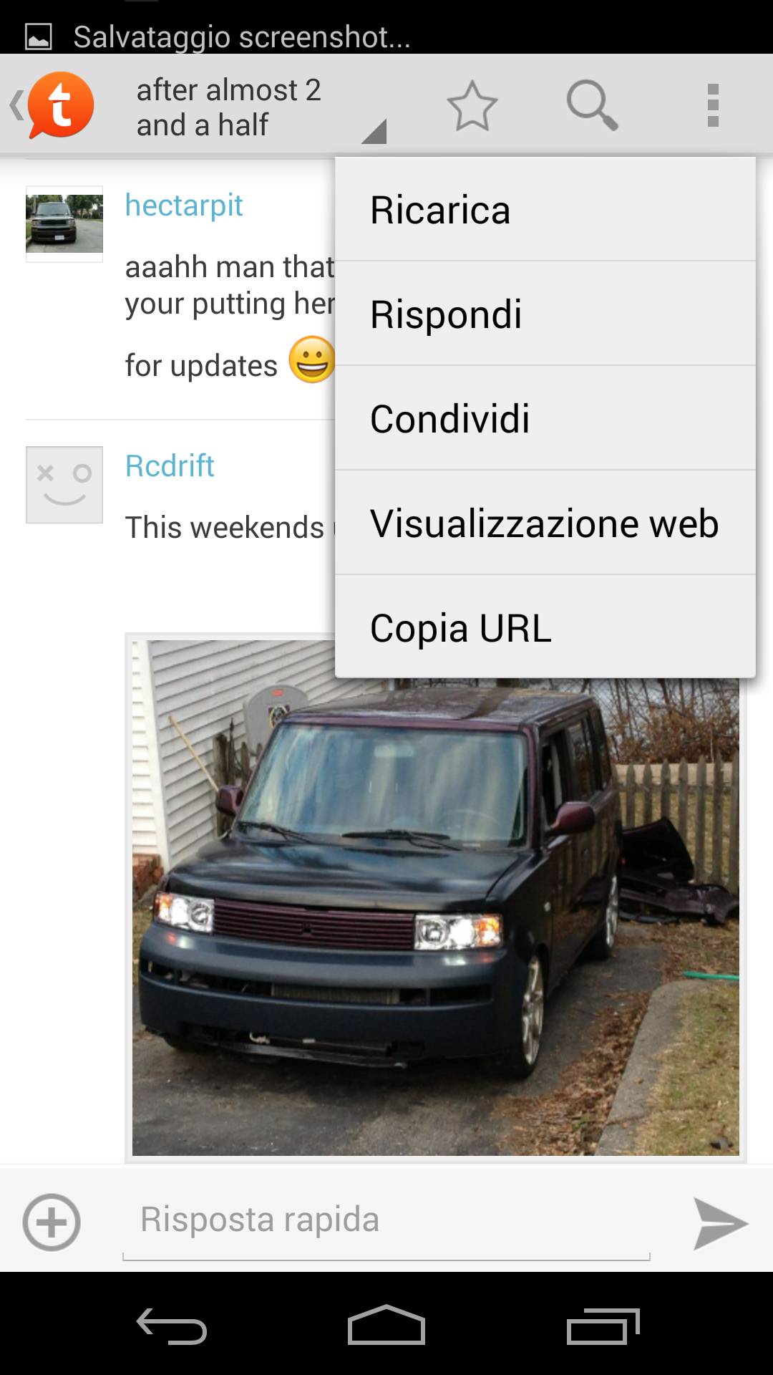Image resolution: width=773 pixels, height=1375 pixels.
Task: Favorite the thread with the star icon
Action: [472, 106]
